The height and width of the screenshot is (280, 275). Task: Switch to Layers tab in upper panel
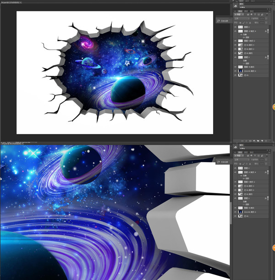click(240, 11)
